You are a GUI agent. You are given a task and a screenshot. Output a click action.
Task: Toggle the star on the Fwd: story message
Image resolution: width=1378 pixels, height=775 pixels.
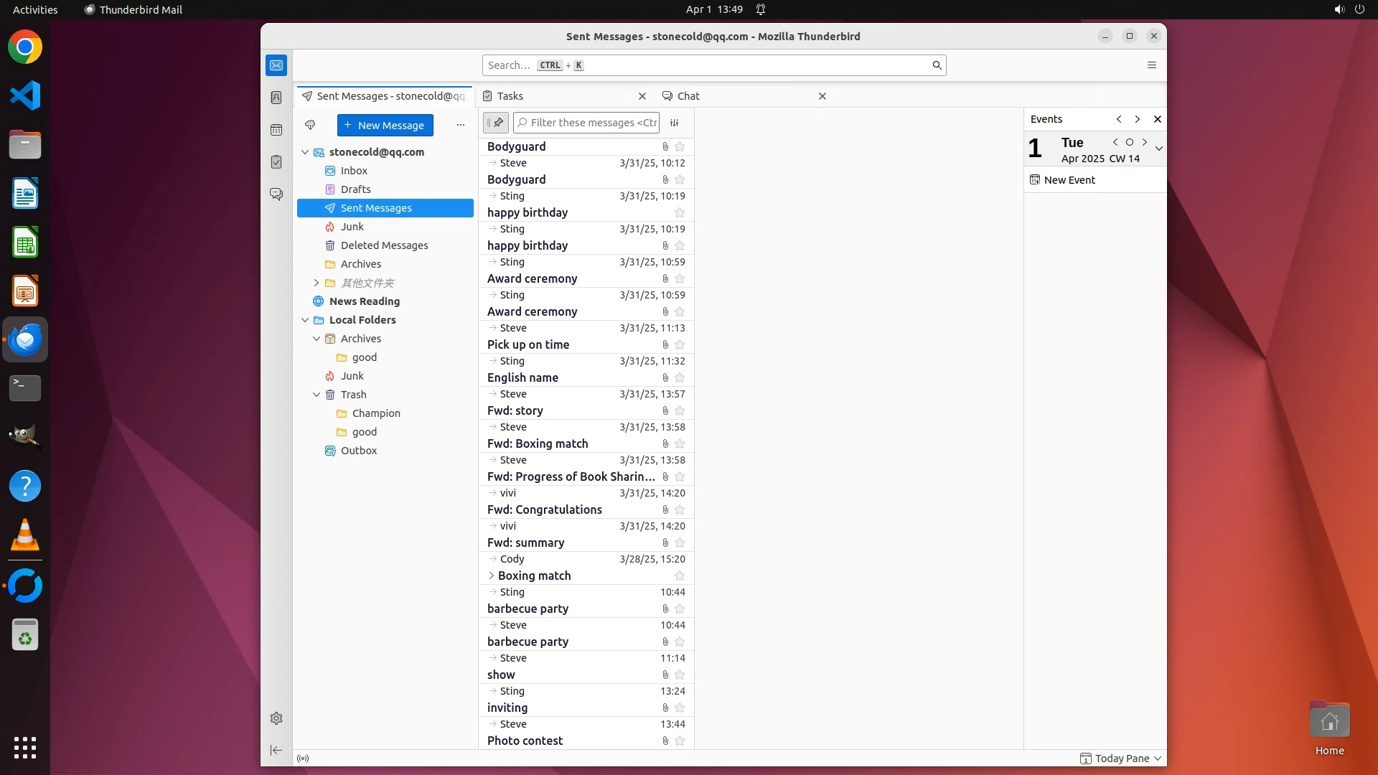680,410
